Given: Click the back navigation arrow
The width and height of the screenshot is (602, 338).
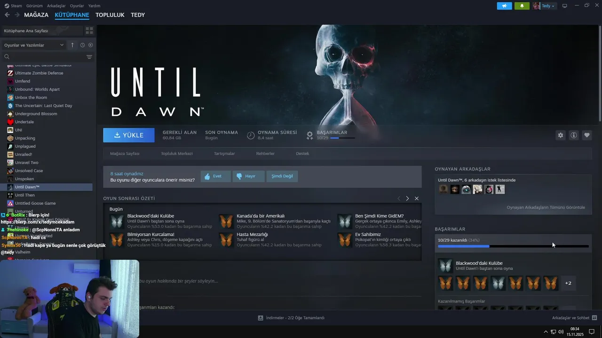Looking at the screenshot, I should [7, 15].
